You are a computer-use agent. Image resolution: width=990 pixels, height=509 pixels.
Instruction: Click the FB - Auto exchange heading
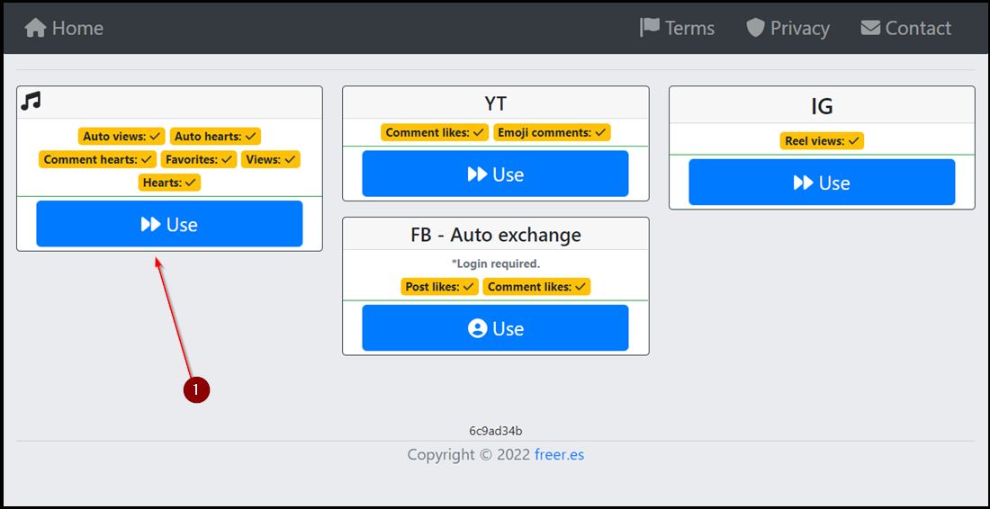tap(495, 235)
